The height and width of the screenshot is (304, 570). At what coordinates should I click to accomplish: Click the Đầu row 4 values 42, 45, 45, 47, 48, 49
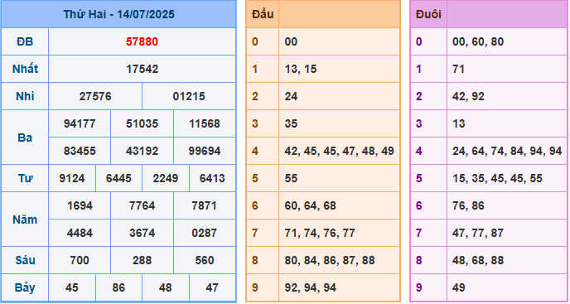(x=340, y=151)
